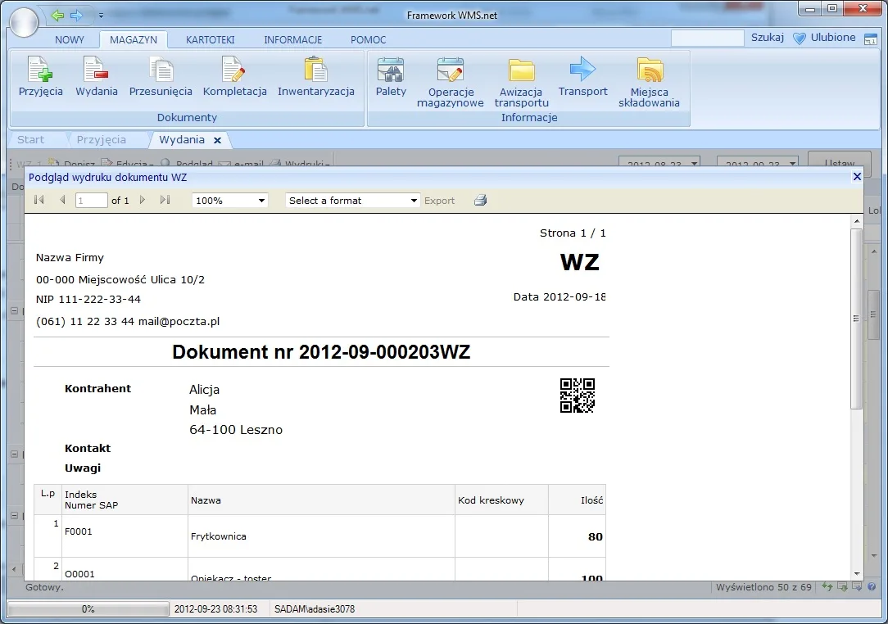
Task: Click the calendar icon beside Ulubione
Action: (x=871, y=39)
